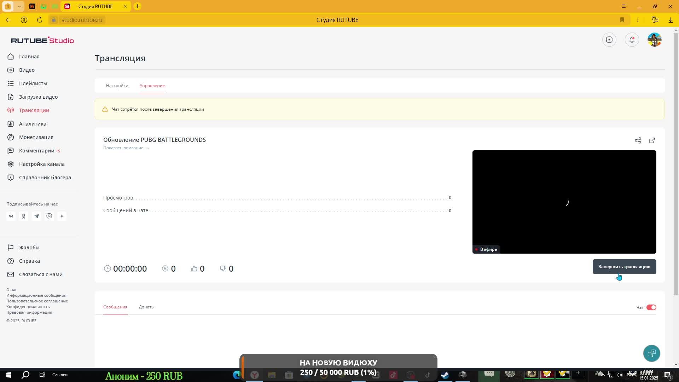Open the Правовая информация footer link
The image size is (679, 382).
pyautogui.click(x=29, y=312)
